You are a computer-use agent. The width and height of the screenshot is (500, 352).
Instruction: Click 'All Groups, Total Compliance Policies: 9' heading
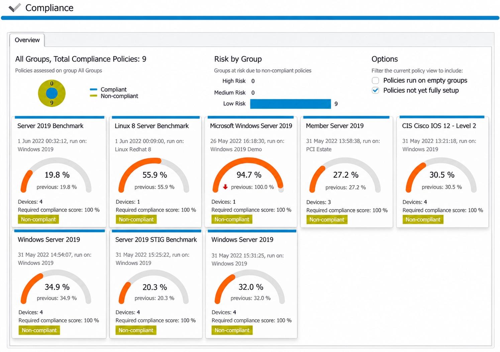(81, 59)
